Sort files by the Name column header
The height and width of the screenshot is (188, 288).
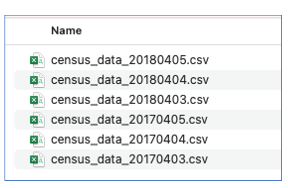click(x=66, y=31)
